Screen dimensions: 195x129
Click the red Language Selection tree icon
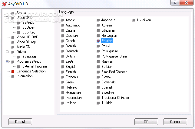pos(13,71)
